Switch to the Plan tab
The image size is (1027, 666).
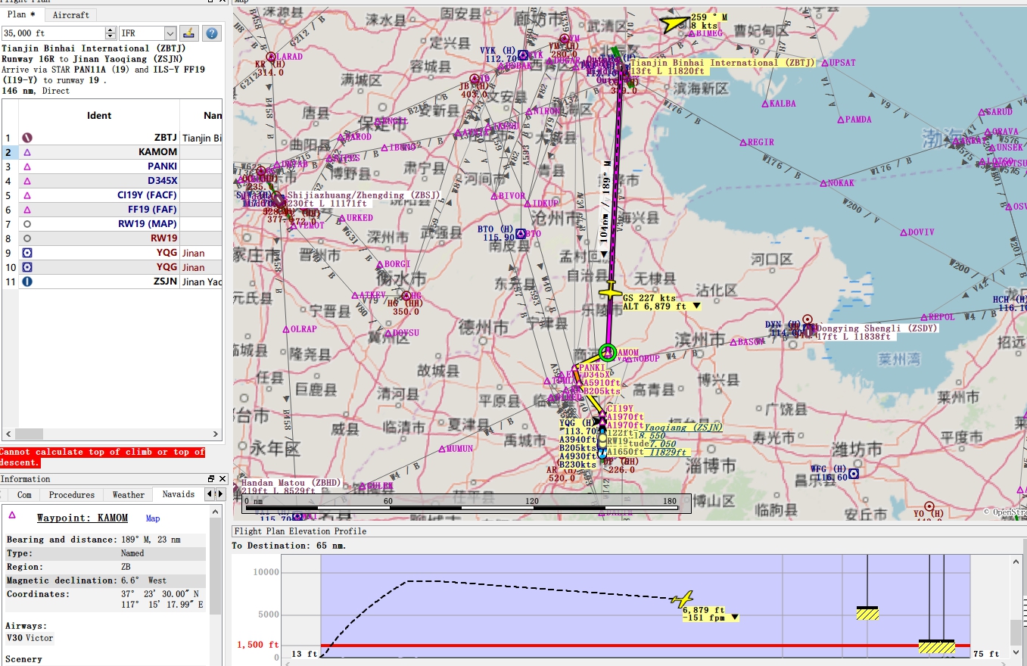click(22, 14)
